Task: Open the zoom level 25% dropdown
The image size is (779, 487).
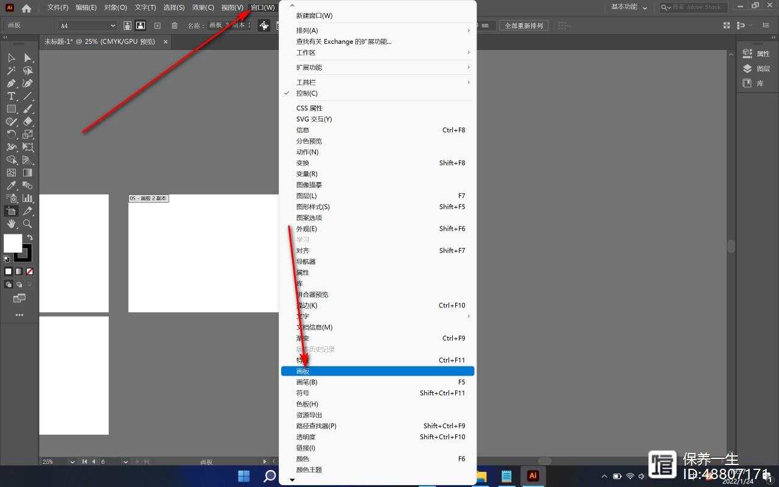Action: [72, 462]
